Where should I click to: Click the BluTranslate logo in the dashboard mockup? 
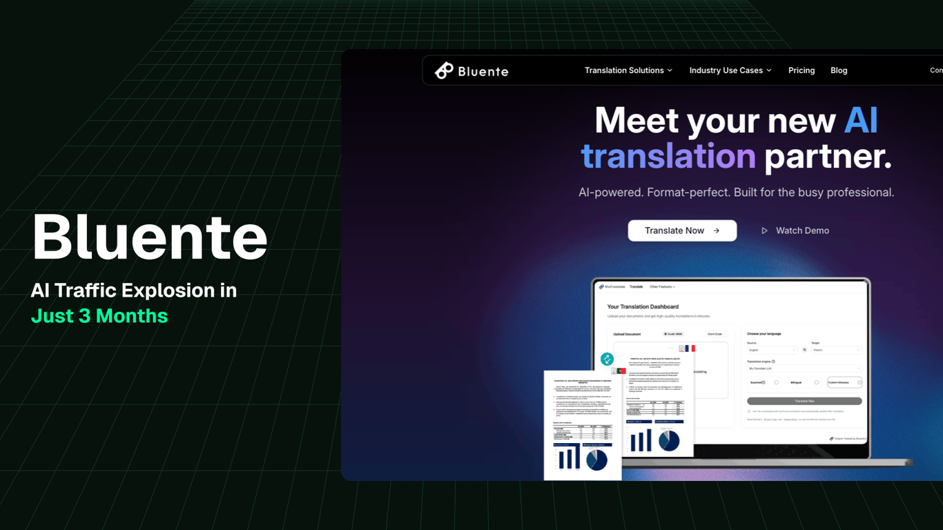click(612, 286)
